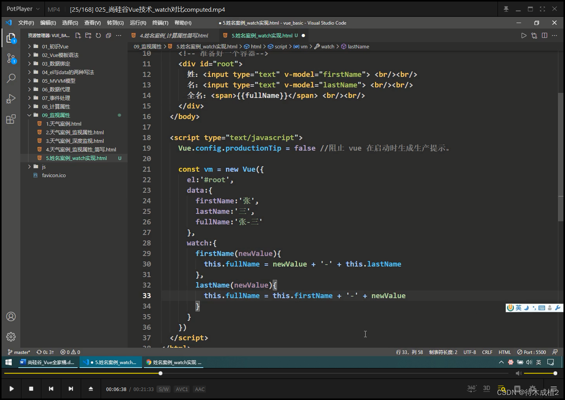Open the Manage gear in activity bar

tap(11, 336)
